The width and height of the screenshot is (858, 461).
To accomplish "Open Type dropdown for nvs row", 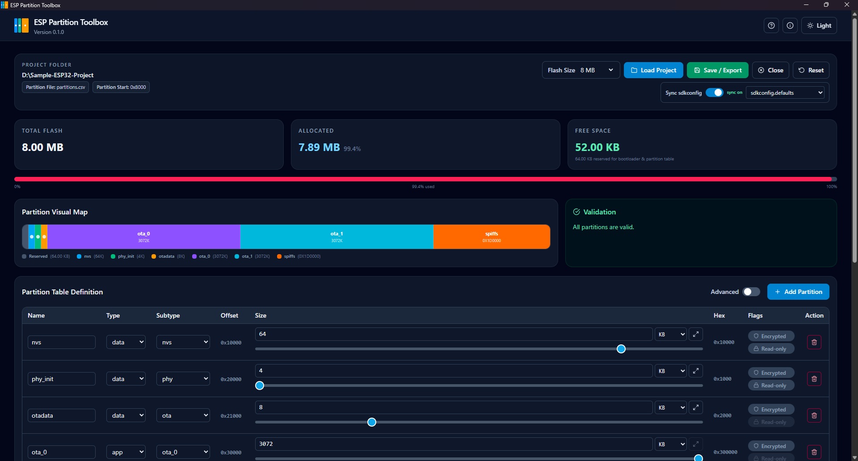I will (x=126, y=342).
